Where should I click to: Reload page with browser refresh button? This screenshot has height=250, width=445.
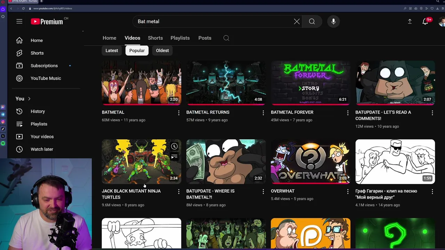point(23,8)
